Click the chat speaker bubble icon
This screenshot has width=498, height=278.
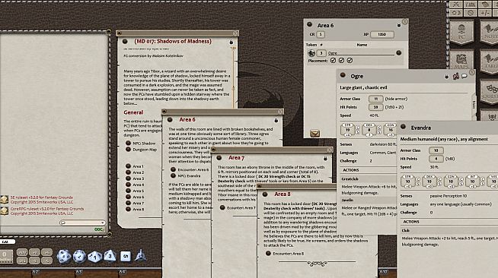(x=63, y=223)
